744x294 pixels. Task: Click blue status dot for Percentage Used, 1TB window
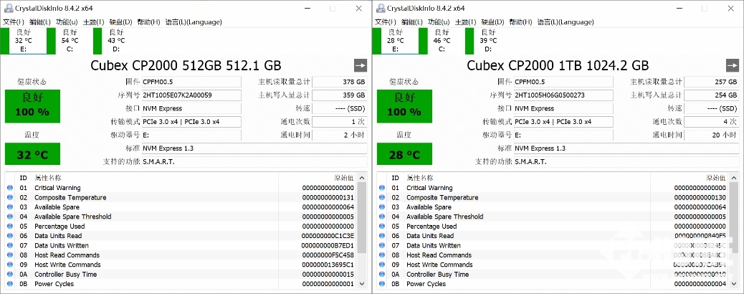pyautogui.click(x=382, y=227)
